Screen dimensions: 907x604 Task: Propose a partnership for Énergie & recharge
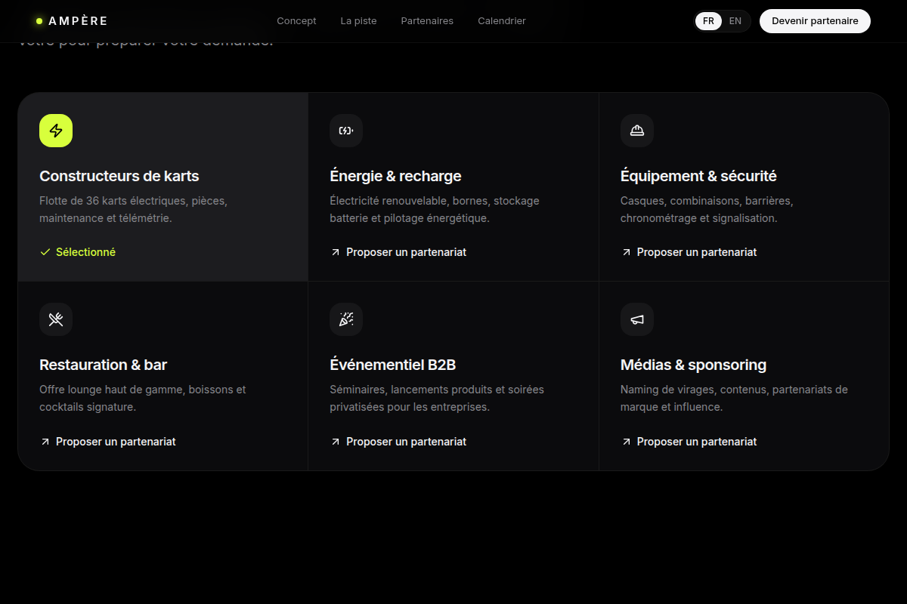pos(398,252)
